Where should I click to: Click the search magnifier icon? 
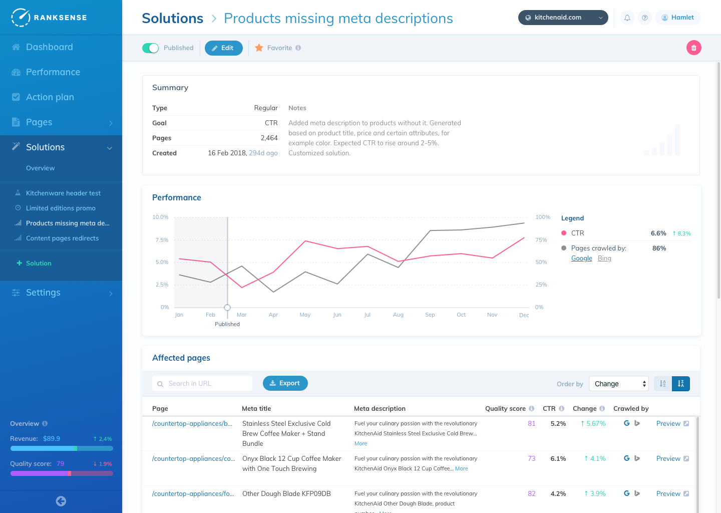(160, 384)
